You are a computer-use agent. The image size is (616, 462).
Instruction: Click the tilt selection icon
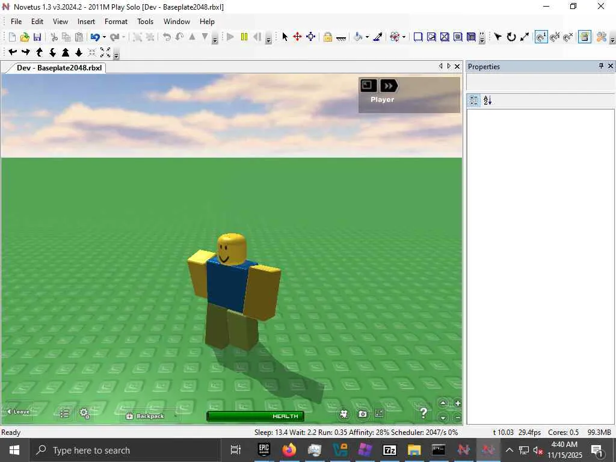click(x=179, y=37)
